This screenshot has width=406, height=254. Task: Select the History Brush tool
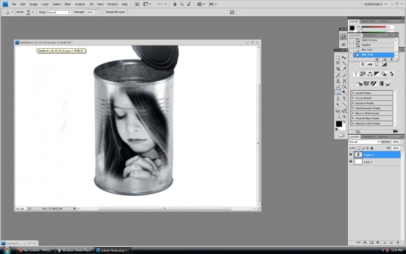pos(344,81)
